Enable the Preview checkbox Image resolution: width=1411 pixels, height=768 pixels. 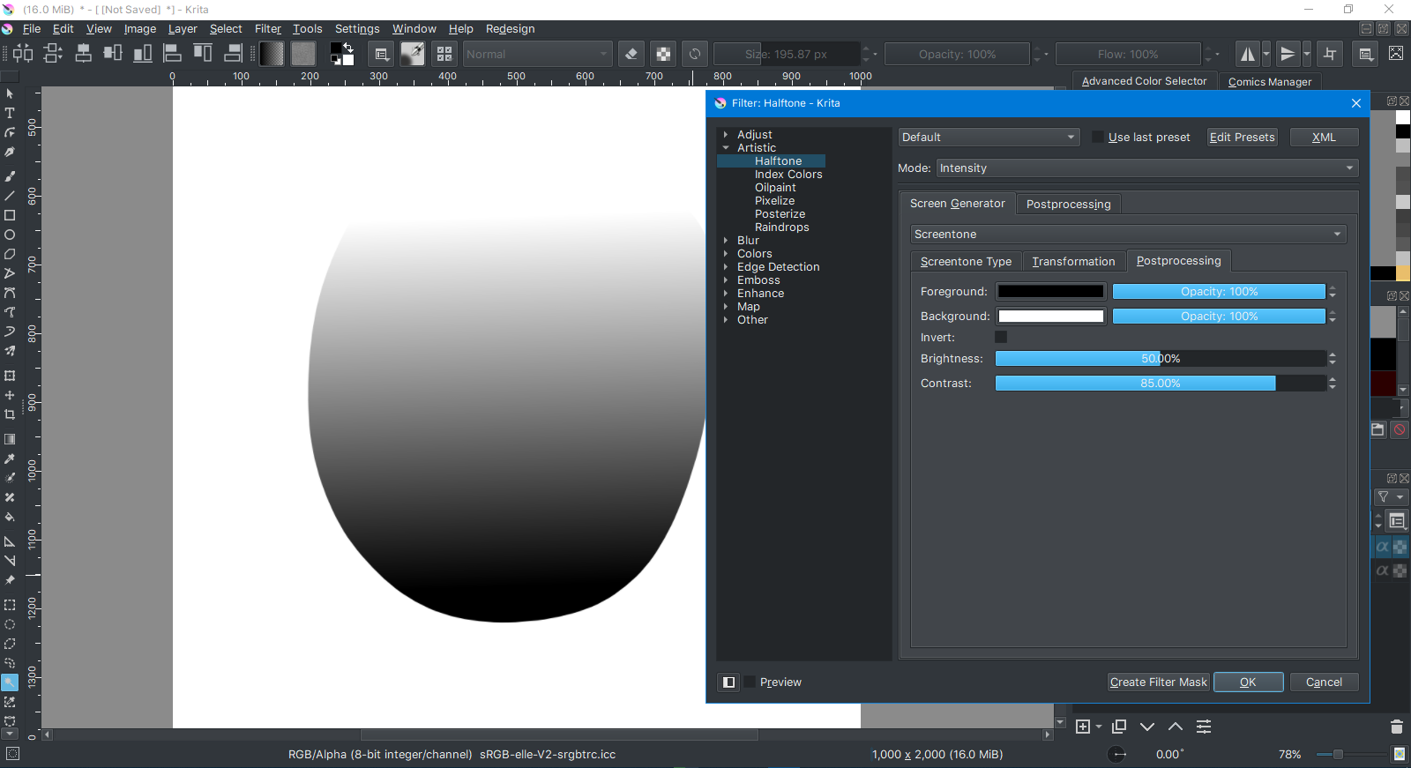click(750, 682)
